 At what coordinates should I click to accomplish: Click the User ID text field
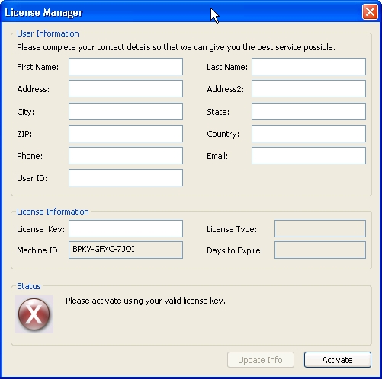[x=126, y=178]
